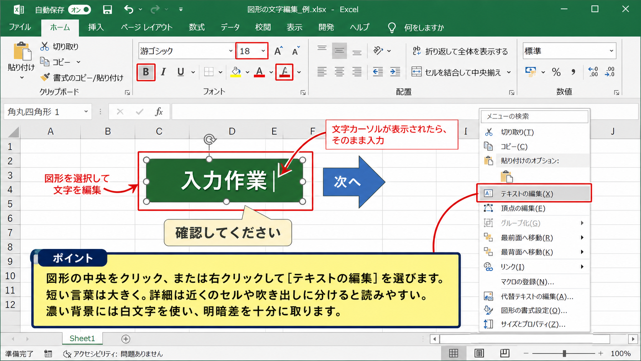Click the zoom in plus button
This screenshot has width=641, height=361.
601,353
